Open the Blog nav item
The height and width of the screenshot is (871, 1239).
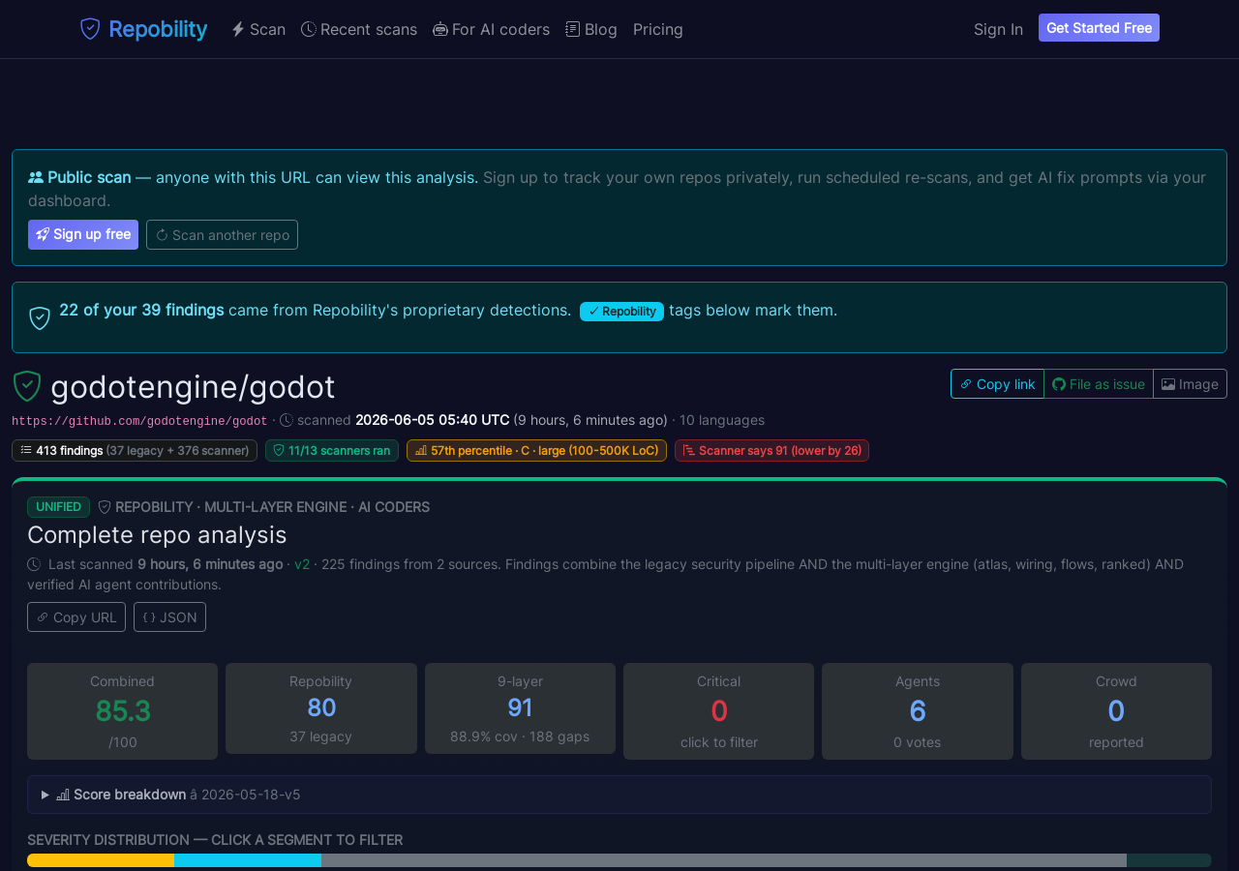click(x=591, y=29)
